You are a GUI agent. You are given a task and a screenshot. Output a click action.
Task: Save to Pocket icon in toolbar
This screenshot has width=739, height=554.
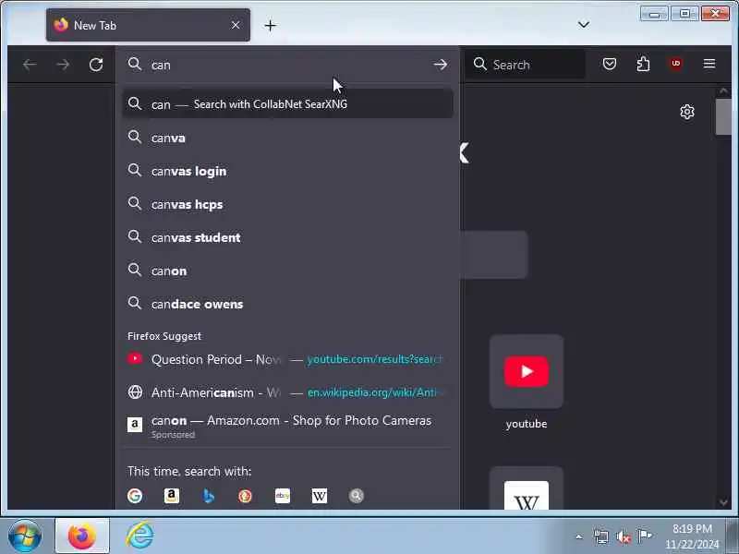click(610, 64)
